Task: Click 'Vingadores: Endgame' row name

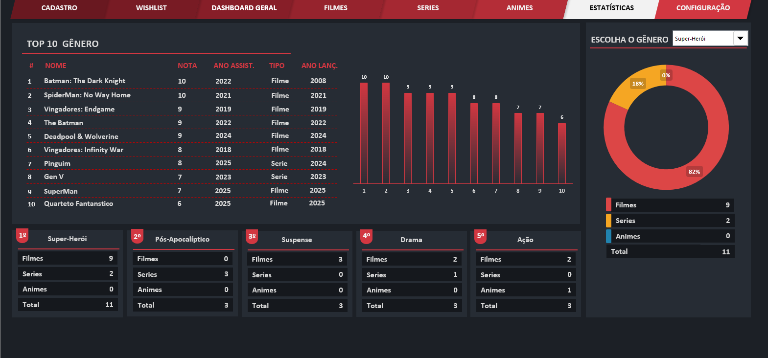Action: click(79, 109)
